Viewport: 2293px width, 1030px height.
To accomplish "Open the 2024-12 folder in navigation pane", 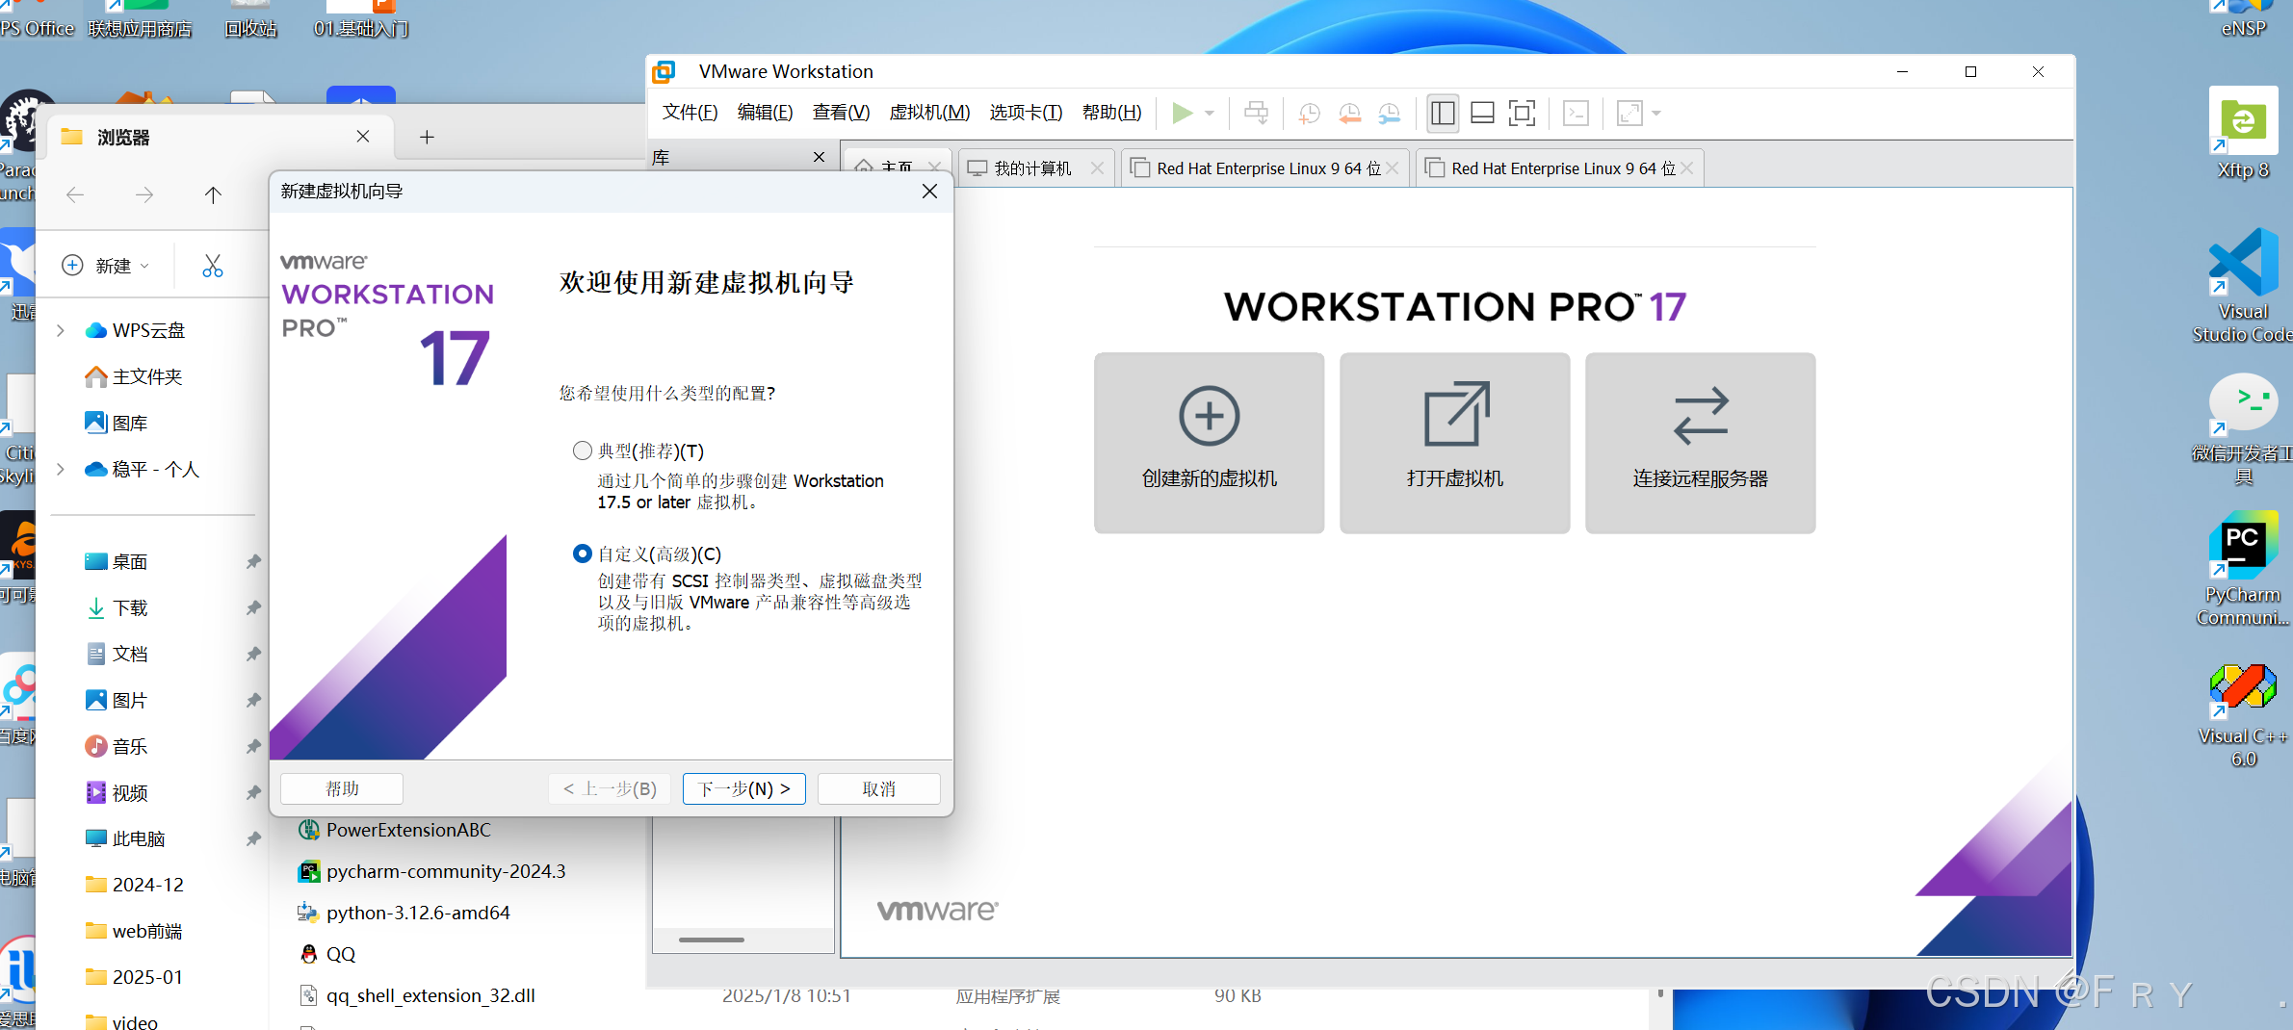I will [134, 885].
